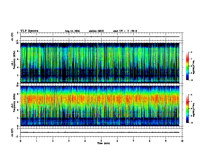Click the "6" kHz tick on ch.2 frequency axis
This screenshot has width=205, height=158.
[x=18, y=102]
